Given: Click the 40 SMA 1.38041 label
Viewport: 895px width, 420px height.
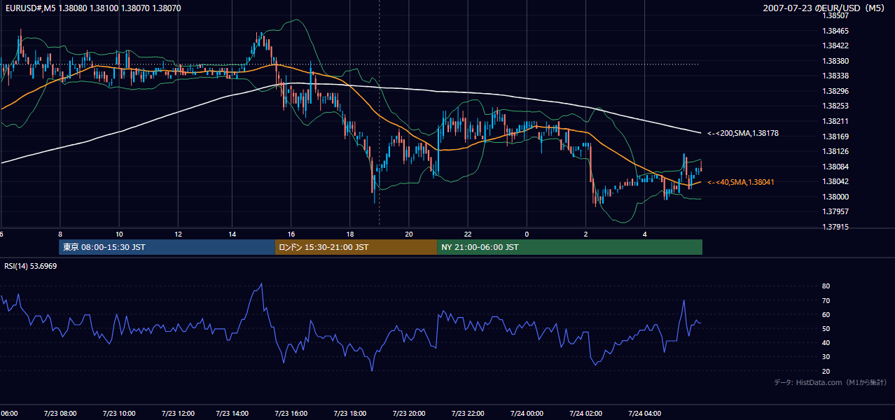Looking at the screenshot, I should (740, 182).
